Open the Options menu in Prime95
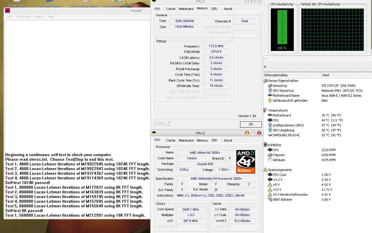This screenshot has height=233, width=372. pyautogui.click(x=39, y=17)
